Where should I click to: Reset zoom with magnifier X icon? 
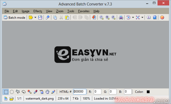click(x=108, y=17)
